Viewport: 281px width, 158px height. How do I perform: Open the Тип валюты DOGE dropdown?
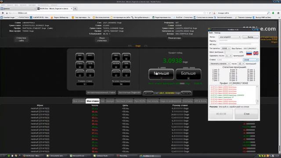point(226,48)
